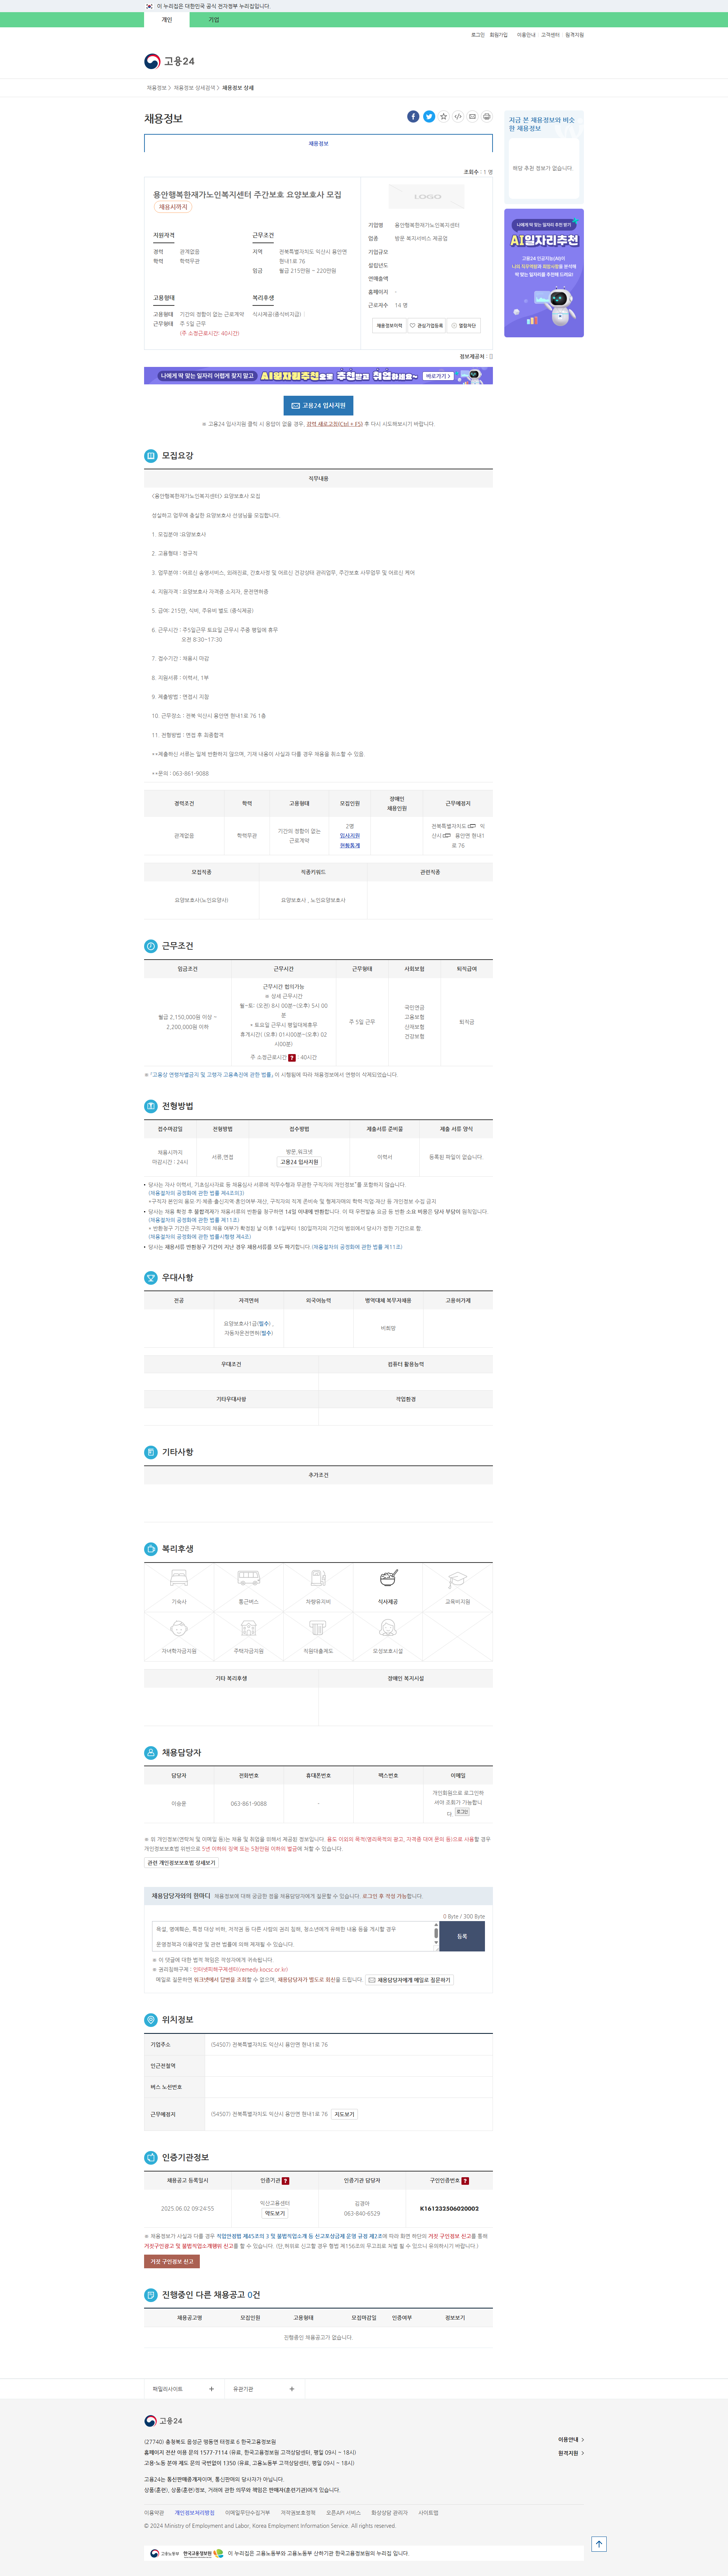Click the 우대사항 section icon
728x2576 pixels.
[x=151, y=1277]
